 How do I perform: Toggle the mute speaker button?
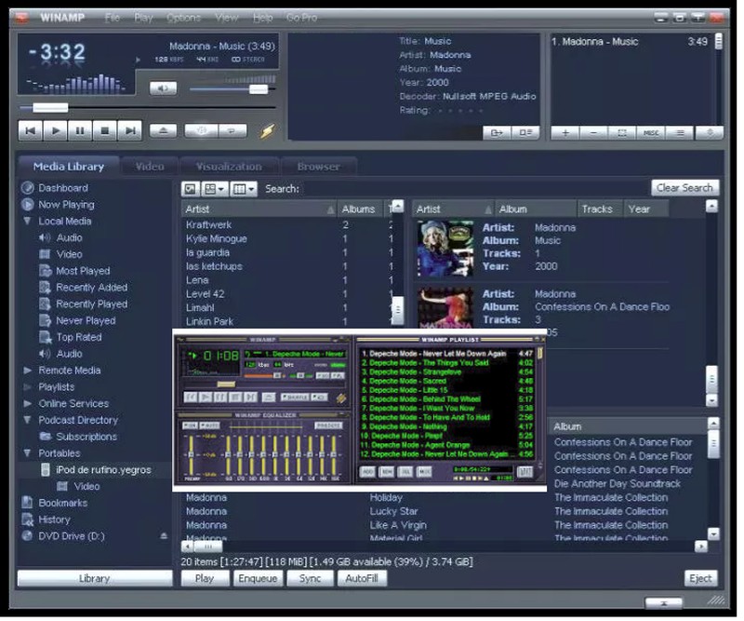[163, 88]
